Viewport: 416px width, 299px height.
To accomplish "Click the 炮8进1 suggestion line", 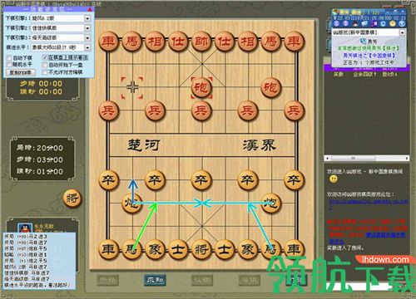I will coord(26,255).
